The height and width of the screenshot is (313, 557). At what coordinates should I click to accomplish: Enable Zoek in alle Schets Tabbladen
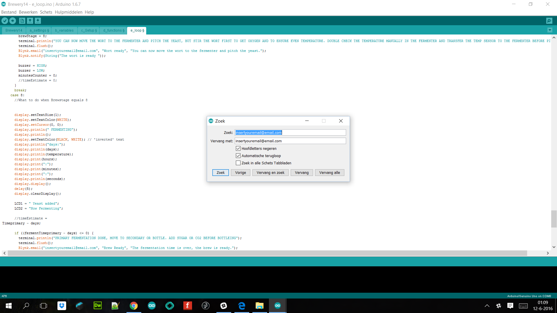(238, 163)
